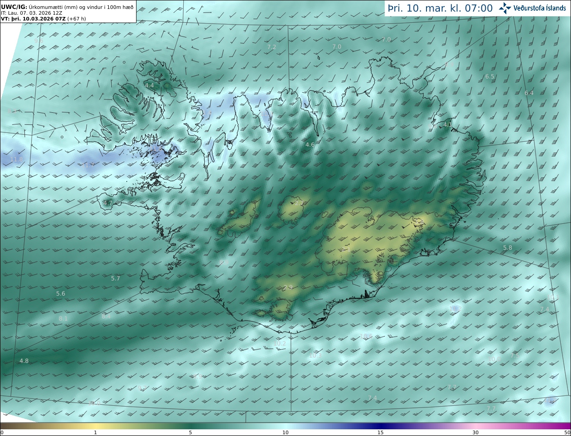Image resolution: width=571 pixels, height=436 pixels.
Task: Click the 11.8 value at the west edge
Action: point(17,159)
